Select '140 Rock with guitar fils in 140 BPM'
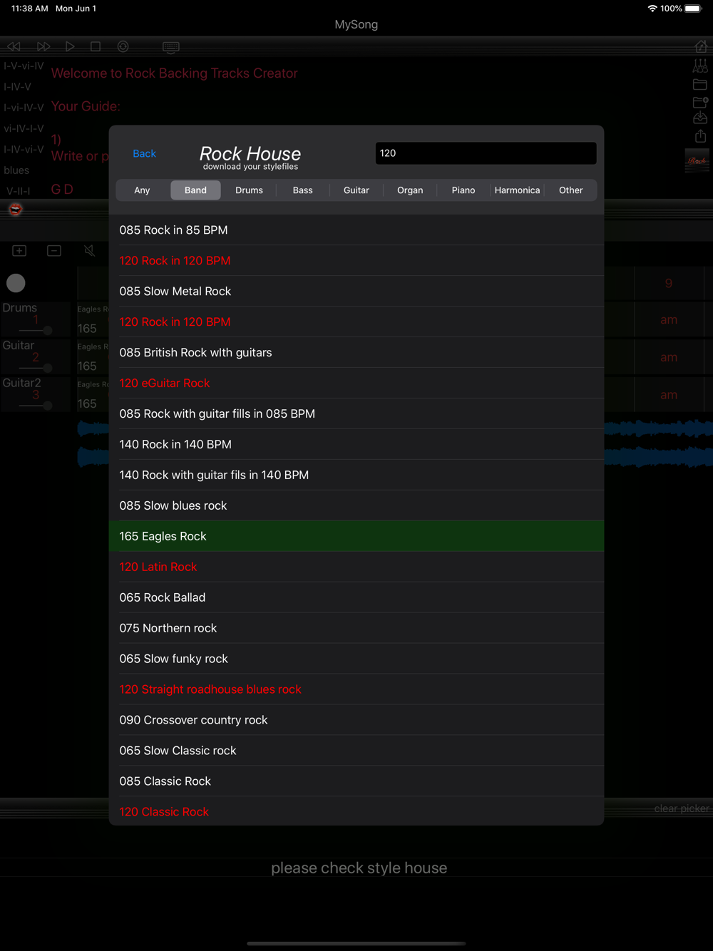Image resolution: width=713 pixels, height=951 pixels. click(x=356, y=475)
